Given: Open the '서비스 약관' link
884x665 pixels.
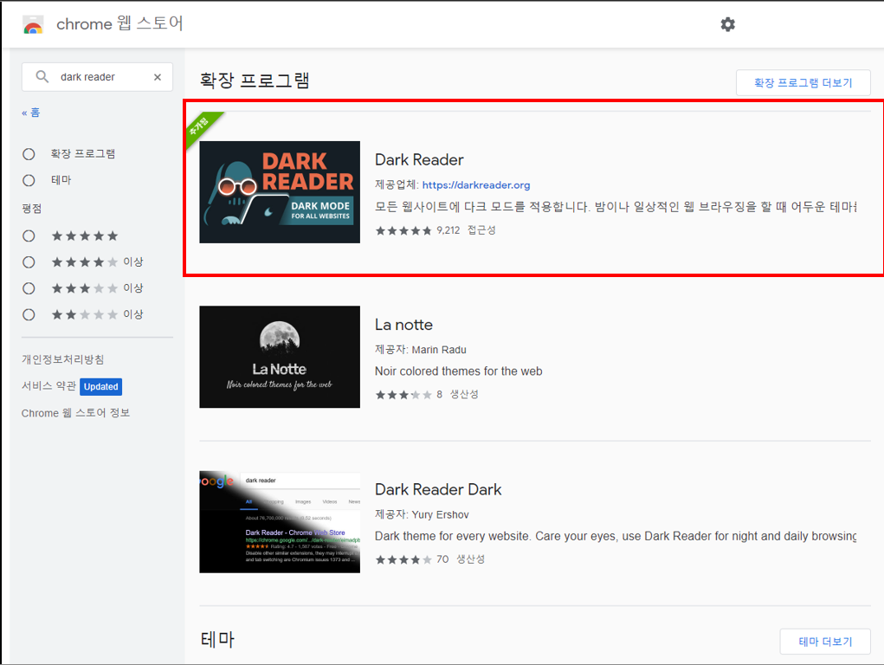Looking at the screenshot, I should coord(48,386).
